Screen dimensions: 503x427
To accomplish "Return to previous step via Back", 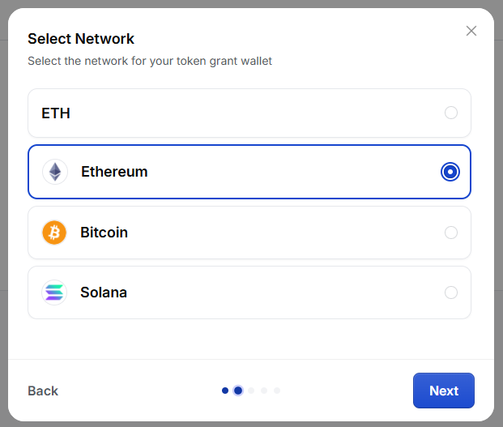I will (43, 391).
